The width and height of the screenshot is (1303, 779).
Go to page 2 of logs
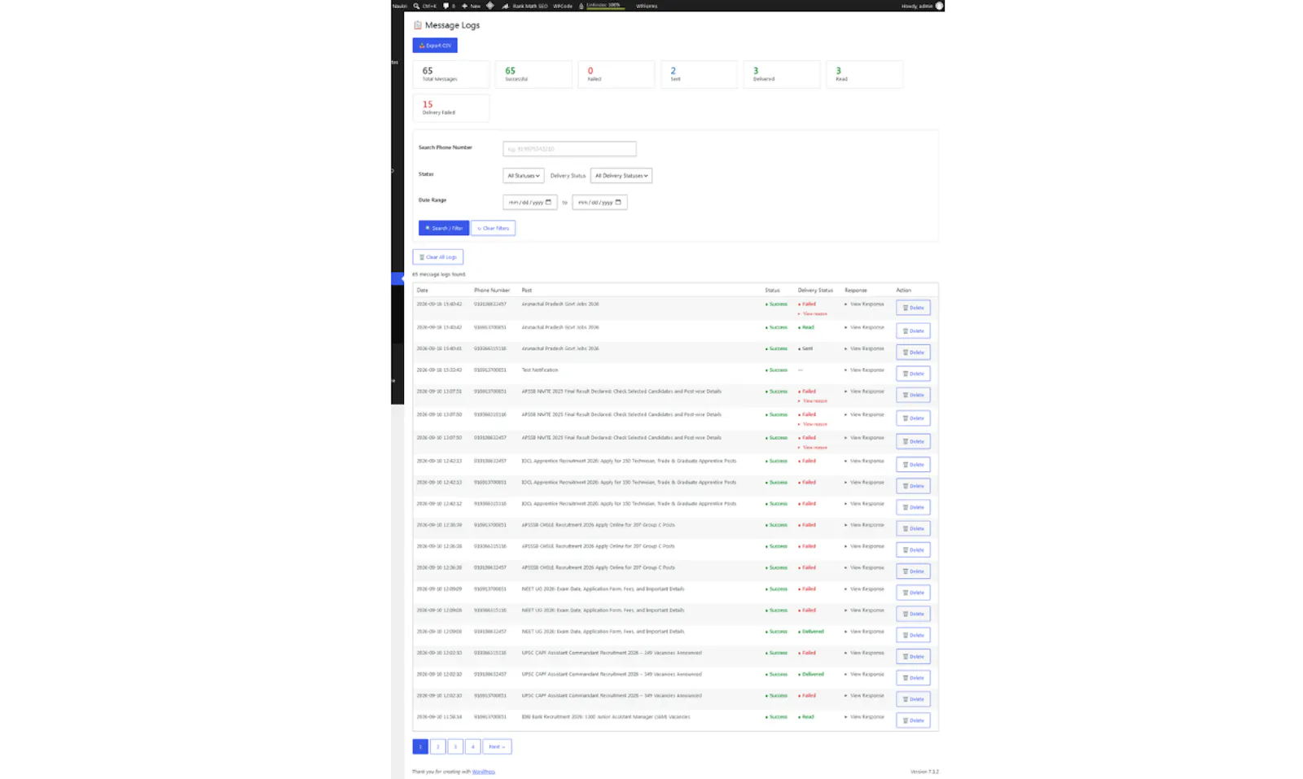click(438, 746)
